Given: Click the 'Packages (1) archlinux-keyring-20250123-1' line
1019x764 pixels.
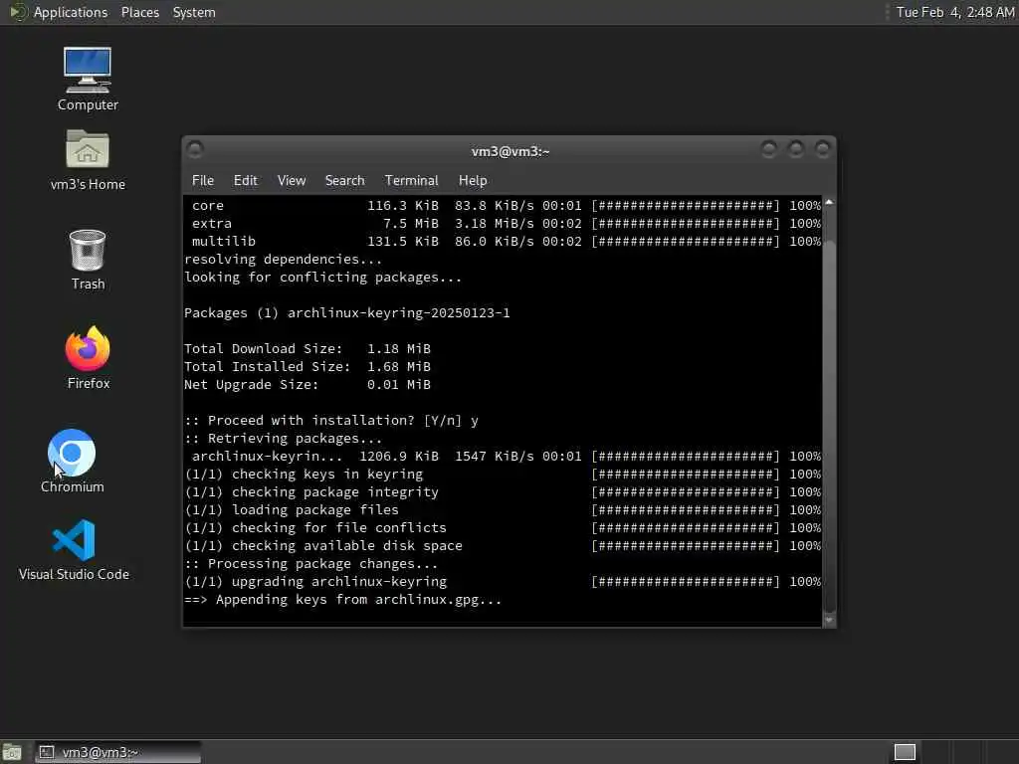Looking at the screenshot, I should click(x=347, y=313).
